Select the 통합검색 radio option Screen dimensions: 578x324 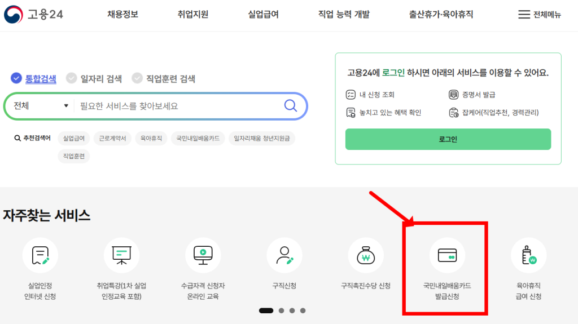16,78
